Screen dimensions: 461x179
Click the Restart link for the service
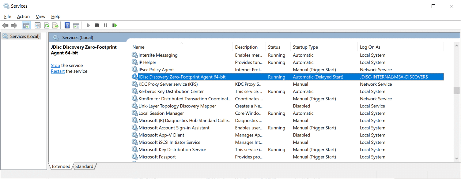58,71
